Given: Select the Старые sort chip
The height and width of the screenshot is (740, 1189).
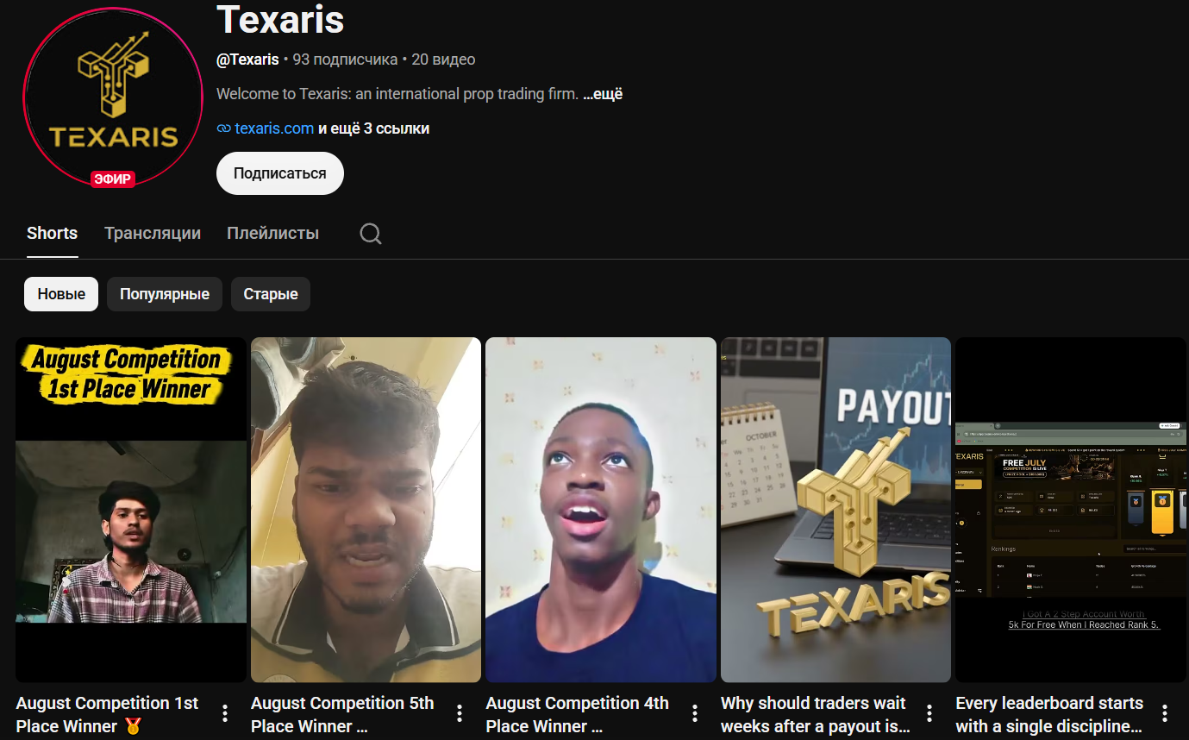Looking at the screenshot, I should click(271, 294).
